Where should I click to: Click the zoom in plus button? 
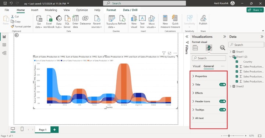[245, 135]
